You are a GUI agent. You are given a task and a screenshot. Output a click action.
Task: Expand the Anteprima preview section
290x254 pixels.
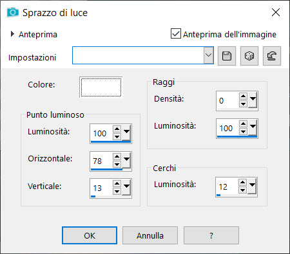click(12, 34)
